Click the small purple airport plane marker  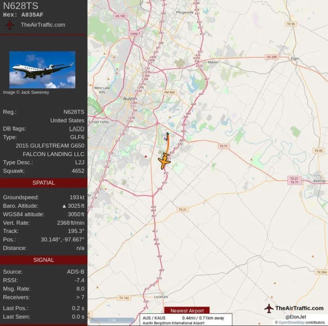[165, 138]
